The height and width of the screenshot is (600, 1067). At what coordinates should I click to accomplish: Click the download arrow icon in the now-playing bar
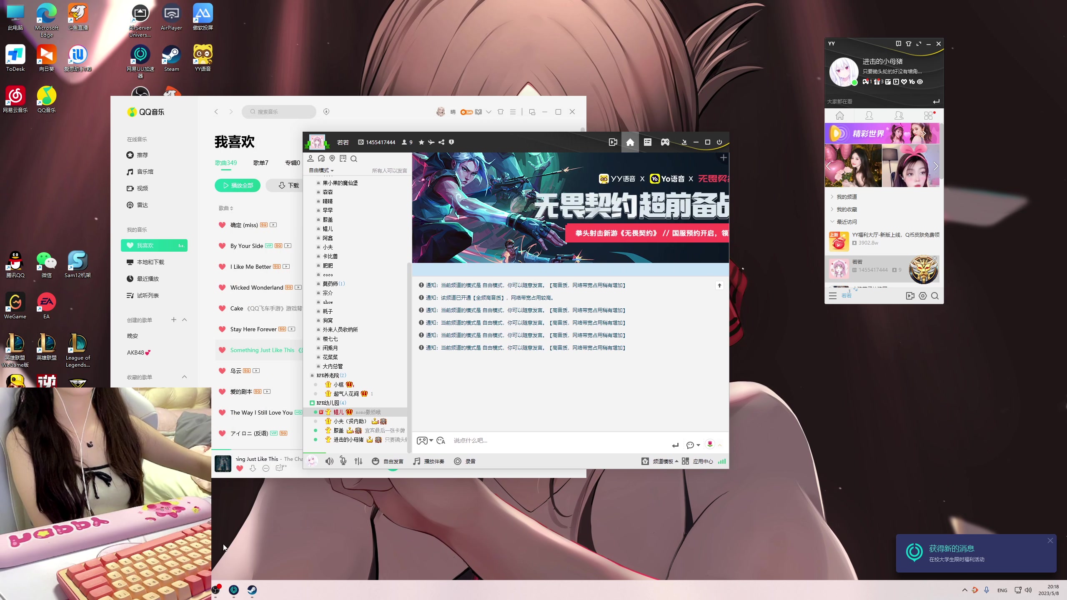tap(253, 468)
